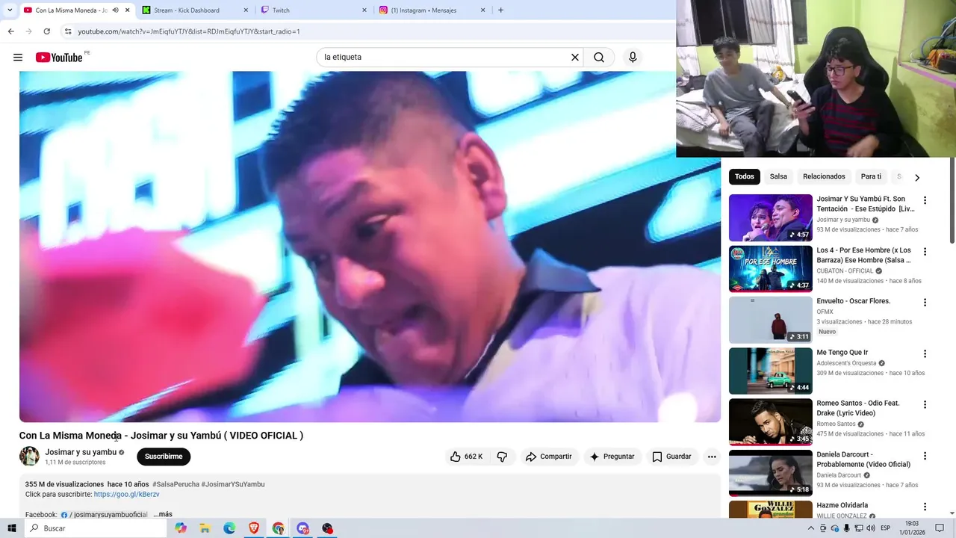The width and height of the screenshot is (956, 538).
Task: Open Josimar y su yambú channel avatar
Action: [x=29, y=457]
